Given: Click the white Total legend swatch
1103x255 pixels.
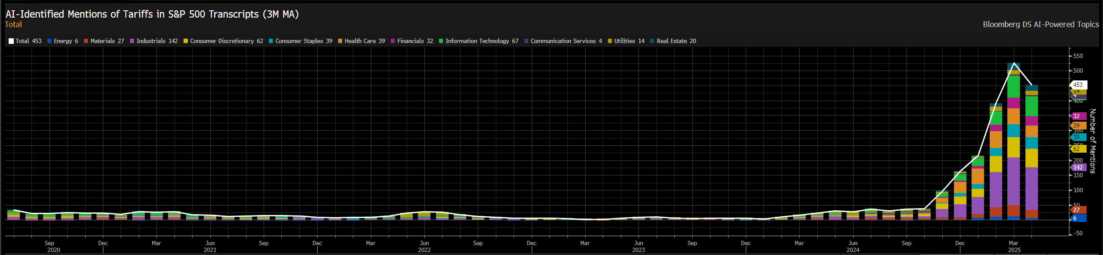Looking at the screenshot, I should [11, 41].
